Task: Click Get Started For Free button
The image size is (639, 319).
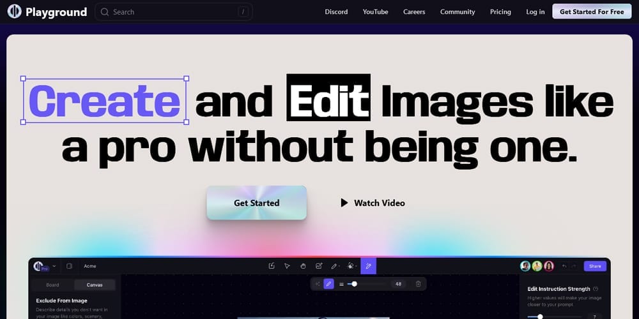Action: pyautogui.click(x=592, y=11)
